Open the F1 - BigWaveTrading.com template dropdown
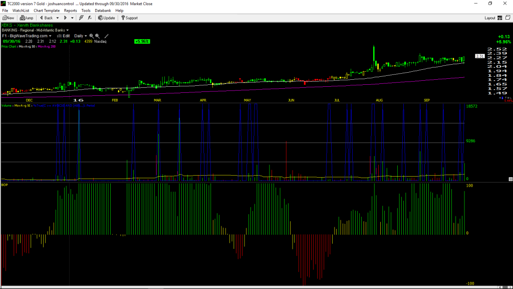 (27, 36)
